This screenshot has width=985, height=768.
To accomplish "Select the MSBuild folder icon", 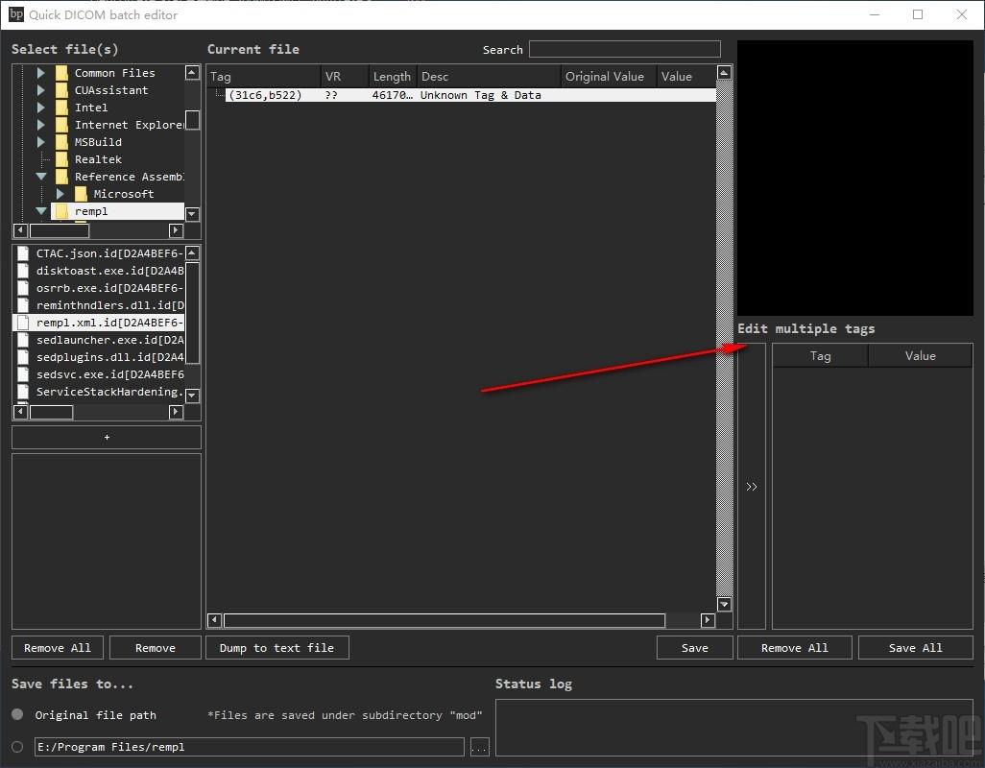I will pyautogui.click(x=61, y=142).
